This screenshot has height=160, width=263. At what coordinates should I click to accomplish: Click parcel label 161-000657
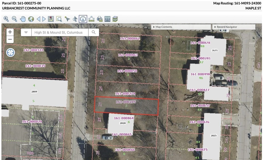pos(200,106)
